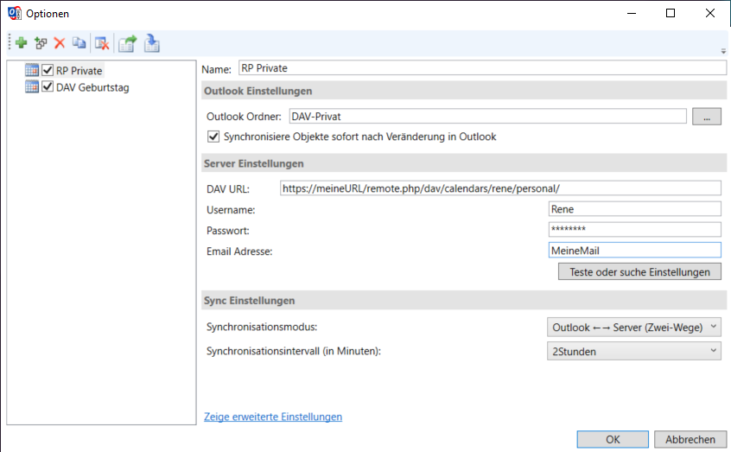The width and height of the screenshot is (731, 452).
Task: Expand the toolbar overflow arrow
Action: pos(722,51)
